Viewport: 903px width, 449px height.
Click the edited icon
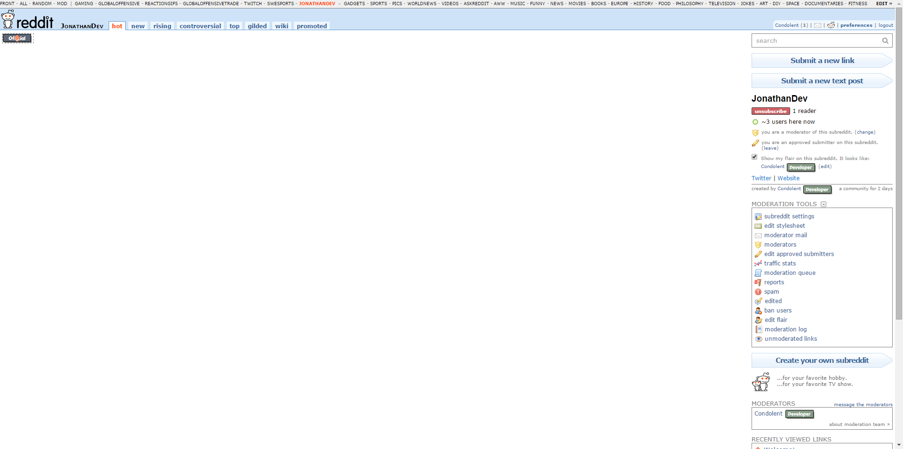758,301
